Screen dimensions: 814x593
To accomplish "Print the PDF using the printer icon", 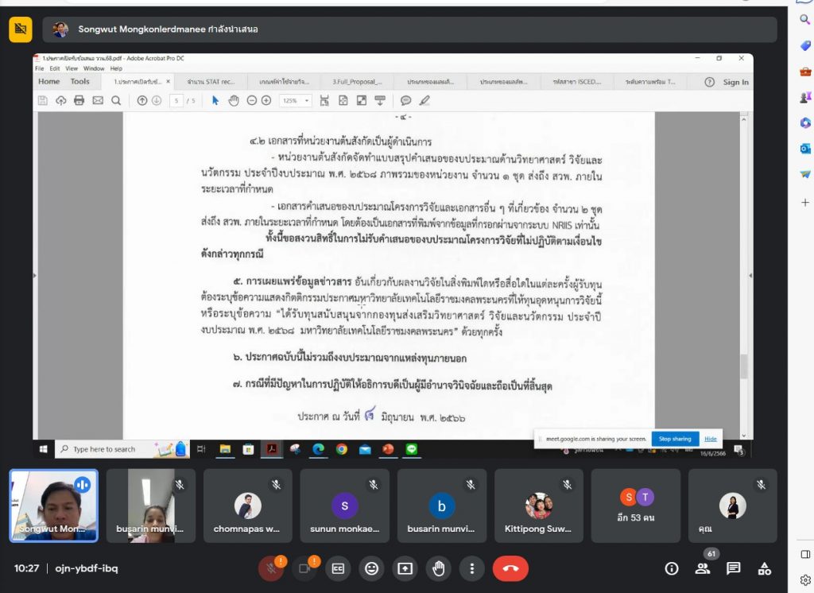I will tap(79, 101).
